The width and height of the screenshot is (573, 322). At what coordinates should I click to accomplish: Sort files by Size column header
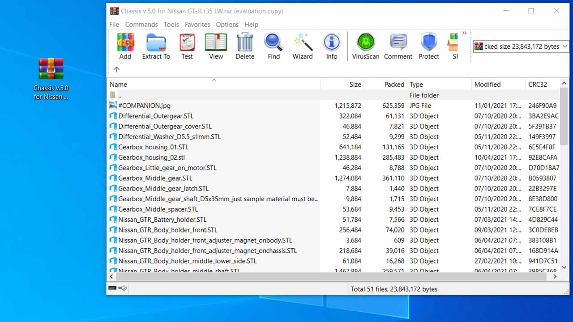pyautogui.click(x=342, y=84)
